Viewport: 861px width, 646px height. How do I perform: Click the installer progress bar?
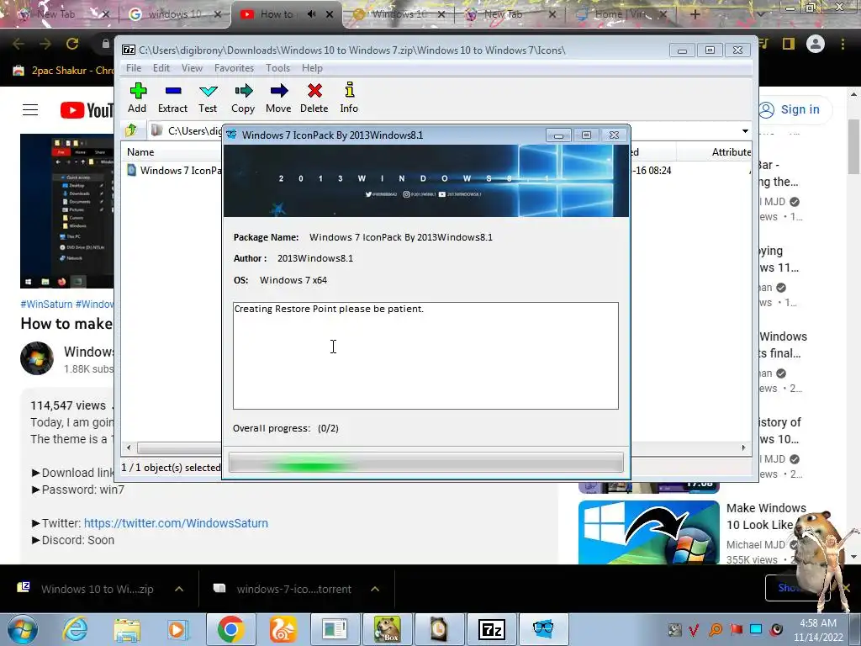[425, 463]
